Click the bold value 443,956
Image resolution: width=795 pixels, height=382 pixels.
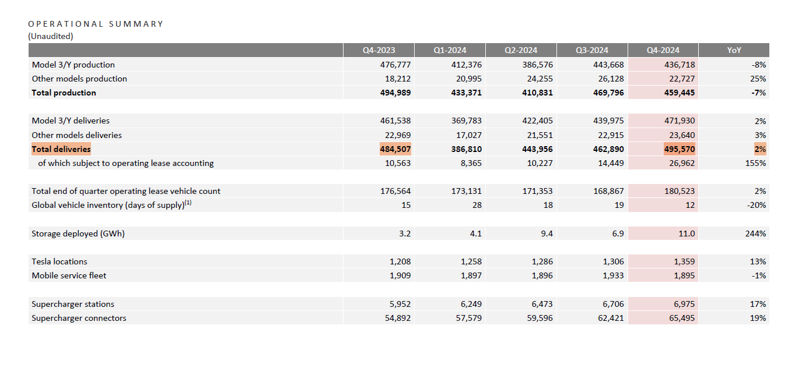[x=538, y=149]
